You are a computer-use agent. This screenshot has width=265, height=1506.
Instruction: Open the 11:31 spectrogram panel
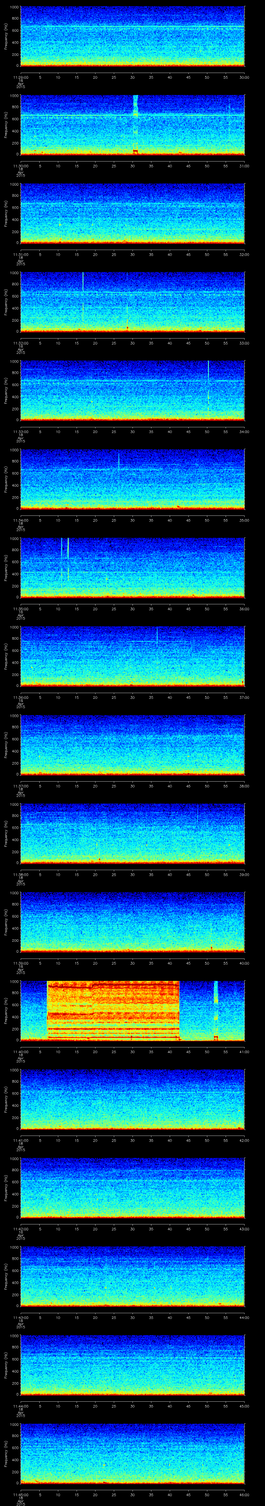click(132, 213)
